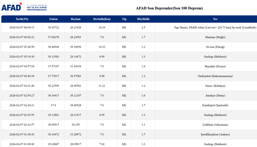Click the Ege Denizi, Midilli Adası location cell
The height and width of the screenshot is (147, 257).
click(x=215, y=27)
